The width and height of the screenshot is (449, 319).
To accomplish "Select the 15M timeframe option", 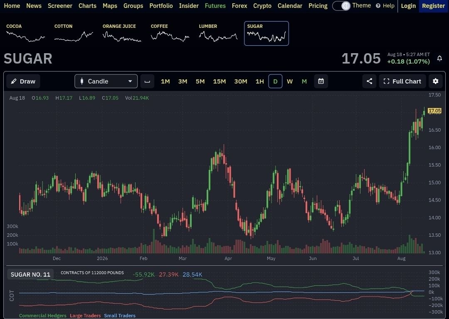I will coord(220,81).
